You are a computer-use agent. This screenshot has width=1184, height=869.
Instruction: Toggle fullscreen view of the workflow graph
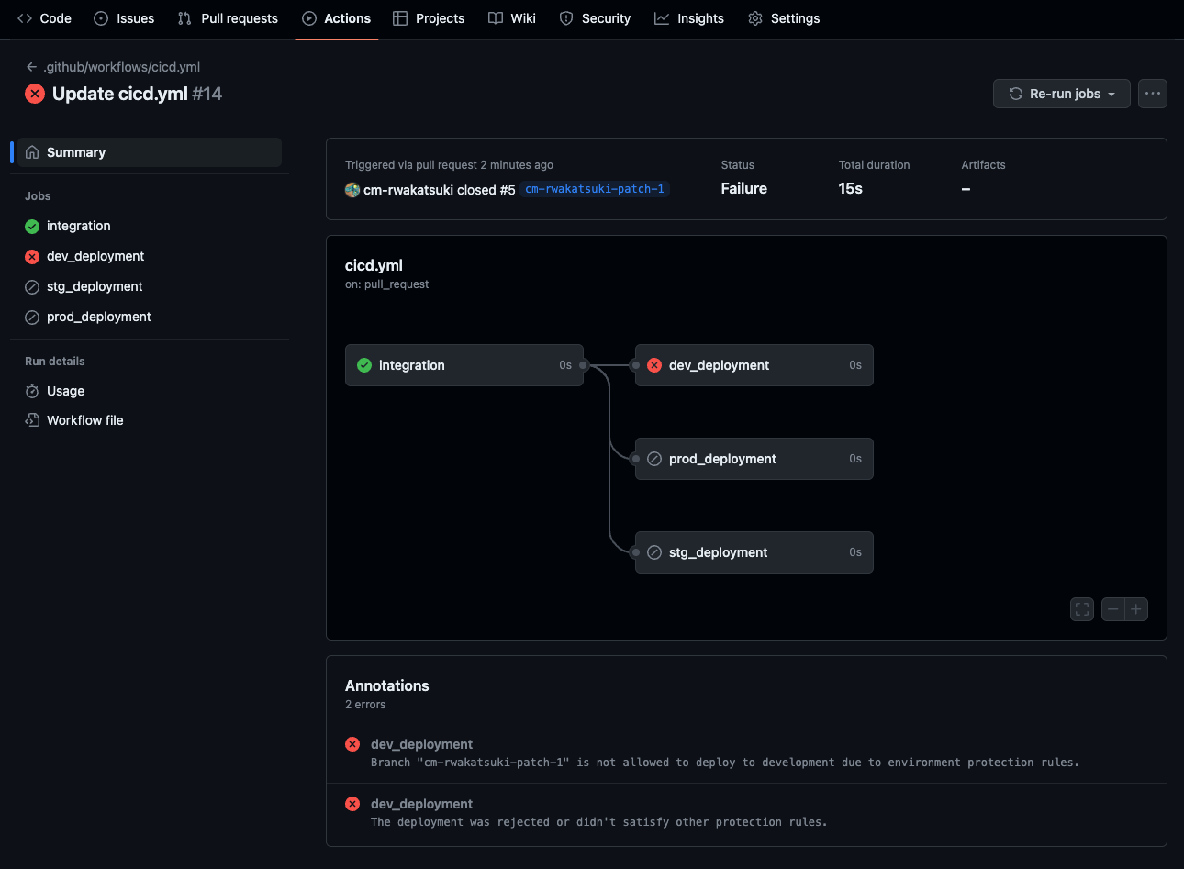1081,608
